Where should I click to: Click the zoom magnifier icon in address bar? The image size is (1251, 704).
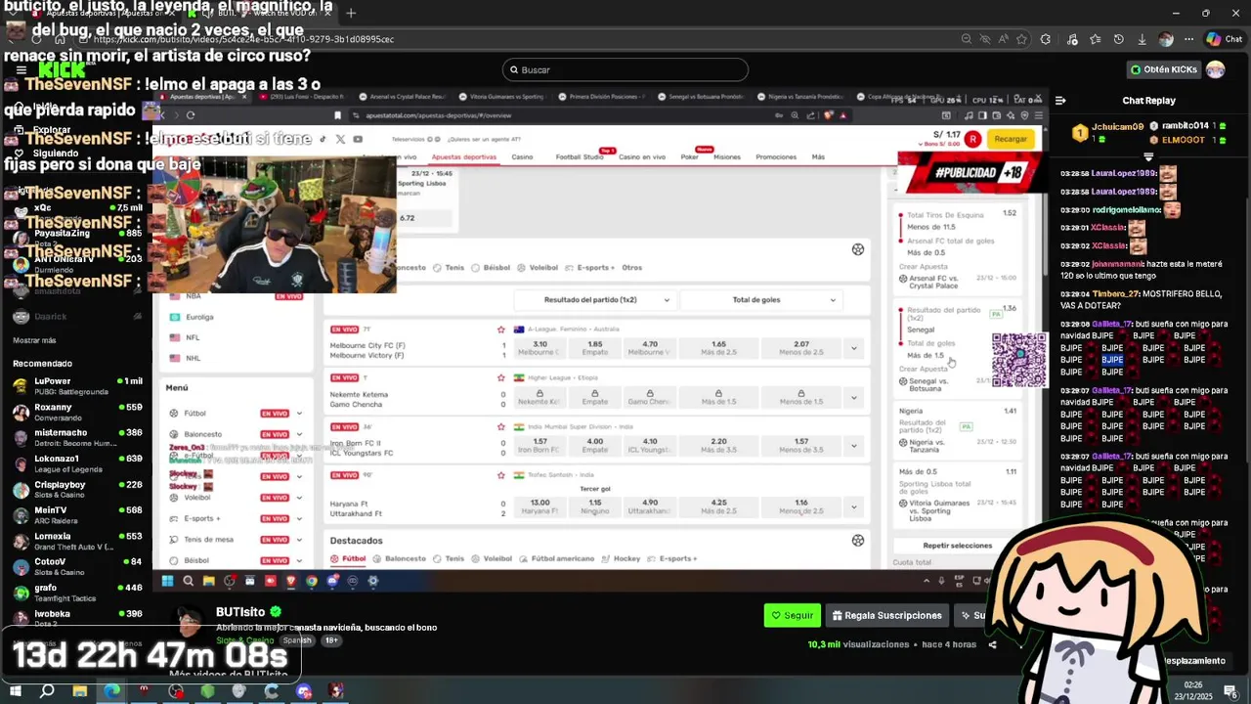coord(967,39)
